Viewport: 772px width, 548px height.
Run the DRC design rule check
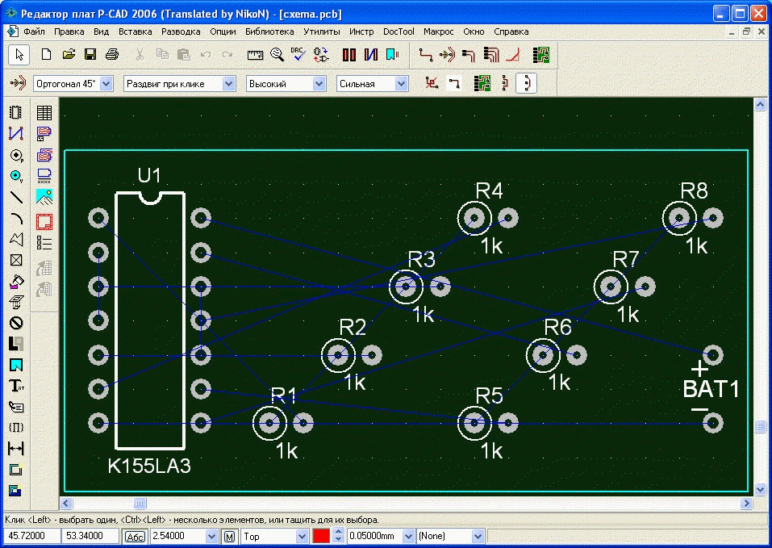click(298, 55)
